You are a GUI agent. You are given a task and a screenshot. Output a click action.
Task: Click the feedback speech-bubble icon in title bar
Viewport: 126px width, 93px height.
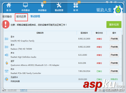[107, 2]
